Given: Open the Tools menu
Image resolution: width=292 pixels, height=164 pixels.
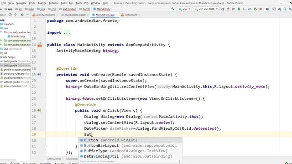Looking at the screenshot, I should pos(78,3).
